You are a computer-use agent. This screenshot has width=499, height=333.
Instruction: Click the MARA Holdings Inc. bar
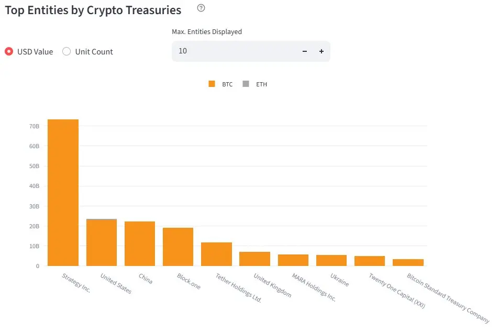point(293,260)
